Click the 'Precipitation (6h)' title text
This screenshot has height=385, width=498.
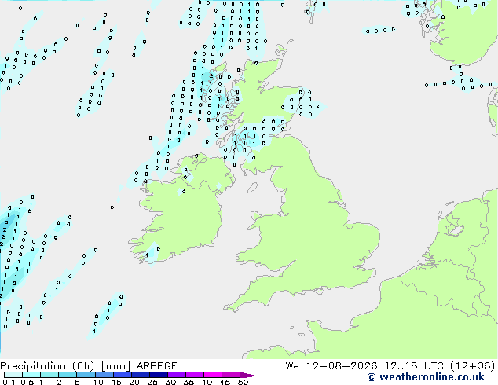(x=47, y=366)
